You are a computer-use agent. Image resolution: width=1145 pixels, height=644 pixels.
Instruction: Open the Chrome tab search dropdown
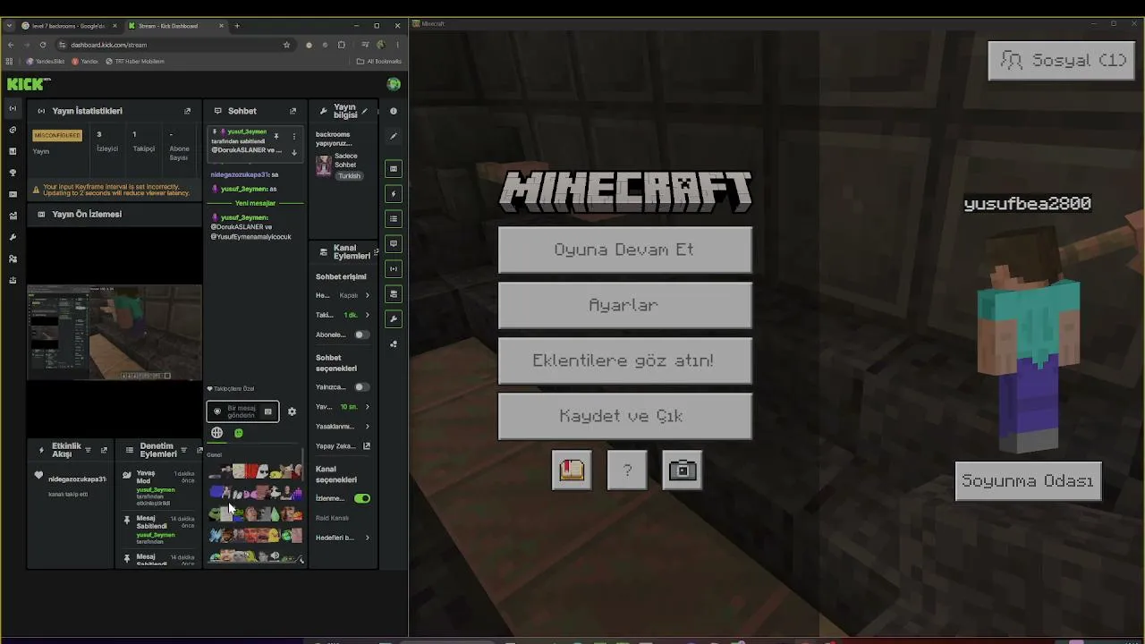(x=9, y=26)
